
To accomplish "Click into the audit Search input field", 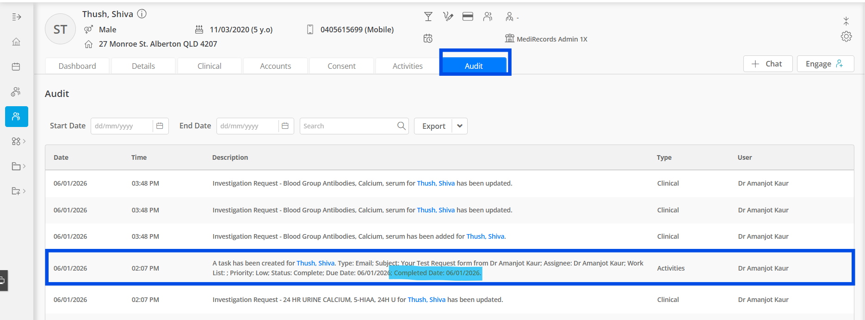I will click(x=348, y=126).
